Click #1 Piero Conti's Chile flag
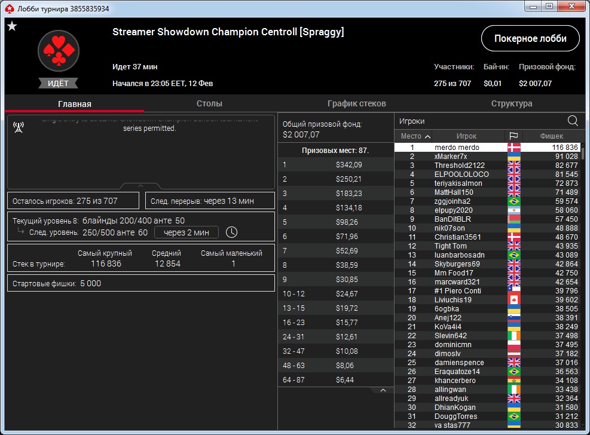 pos(513,290)
